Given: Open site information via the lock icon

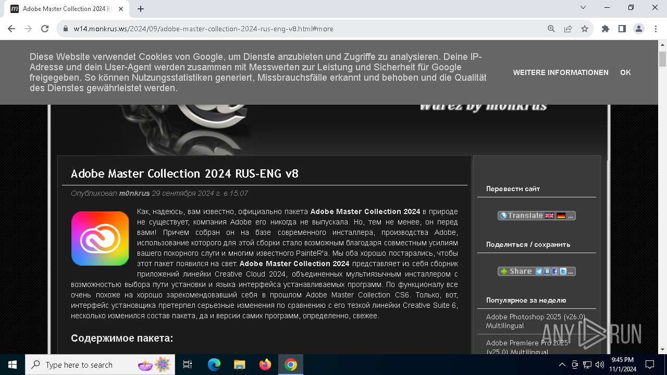Looking at the screenshot, I should pyautogui.click(x=66, y=29).
